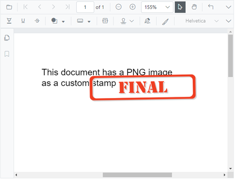Select the stamp annotation tool
Screen dimensions: 235x179
click(124, 21)
